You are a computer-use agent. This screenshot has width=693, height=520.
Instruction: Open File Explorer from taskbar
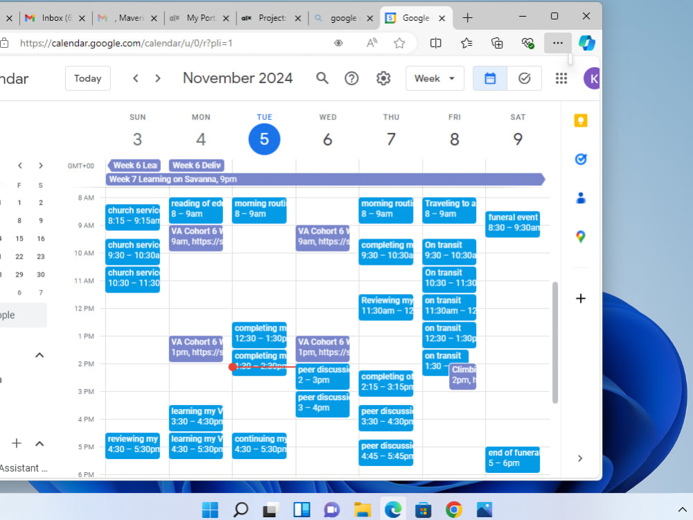click(x=362, y=510)
